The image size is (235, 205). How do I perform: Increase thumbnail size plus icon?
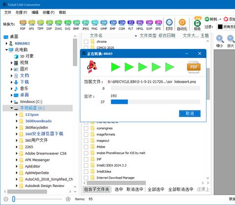[x=68, y=199]
